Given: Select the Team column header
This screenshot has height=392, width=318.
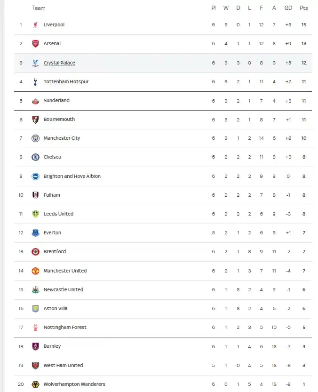Looking at the screenshot, I should [x=39, y=8].
